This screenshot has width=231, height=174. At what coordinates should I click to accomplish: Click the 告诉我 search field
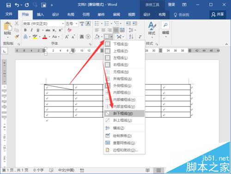(x=182, y=15)
